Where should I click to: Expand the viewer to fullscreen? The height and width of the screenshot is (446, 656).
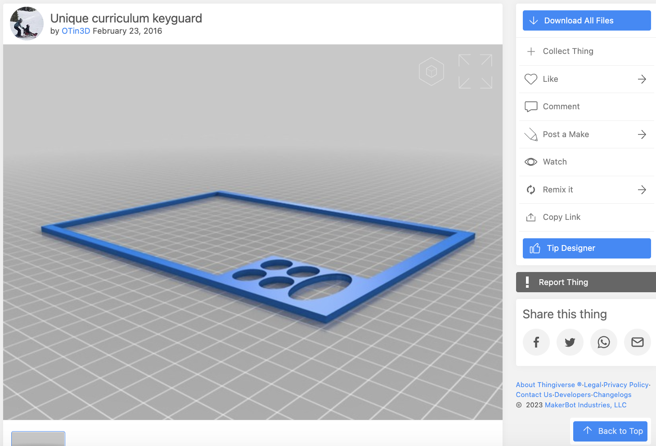pos(475,71)
